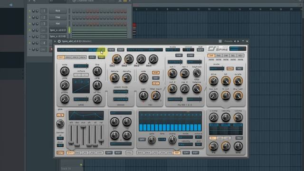Viewport: 304px width, 171px height.
Task: Select the DEL effect tab
Action: pos(233,56)
